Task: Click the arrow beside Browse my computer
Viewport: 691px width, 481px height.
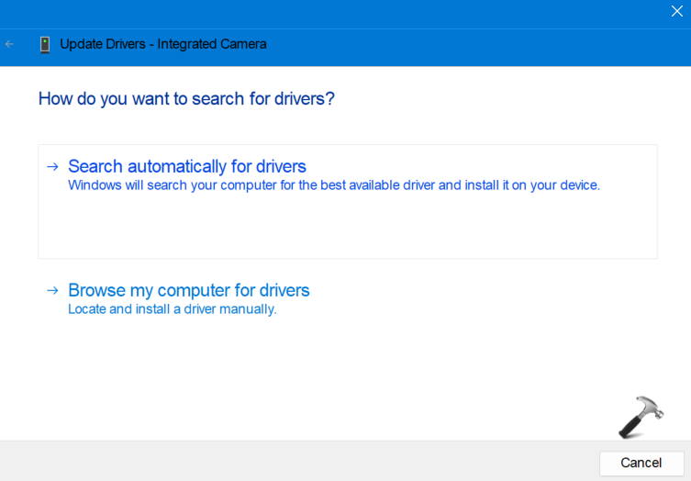Action: (52, 290)
